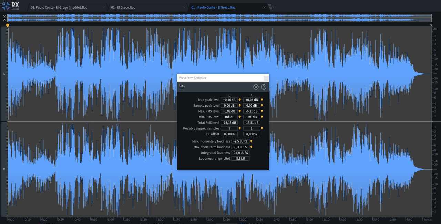Select the Integrated loudness -14,0 LUFS value
441x224 pixels.
pos(240,153)
